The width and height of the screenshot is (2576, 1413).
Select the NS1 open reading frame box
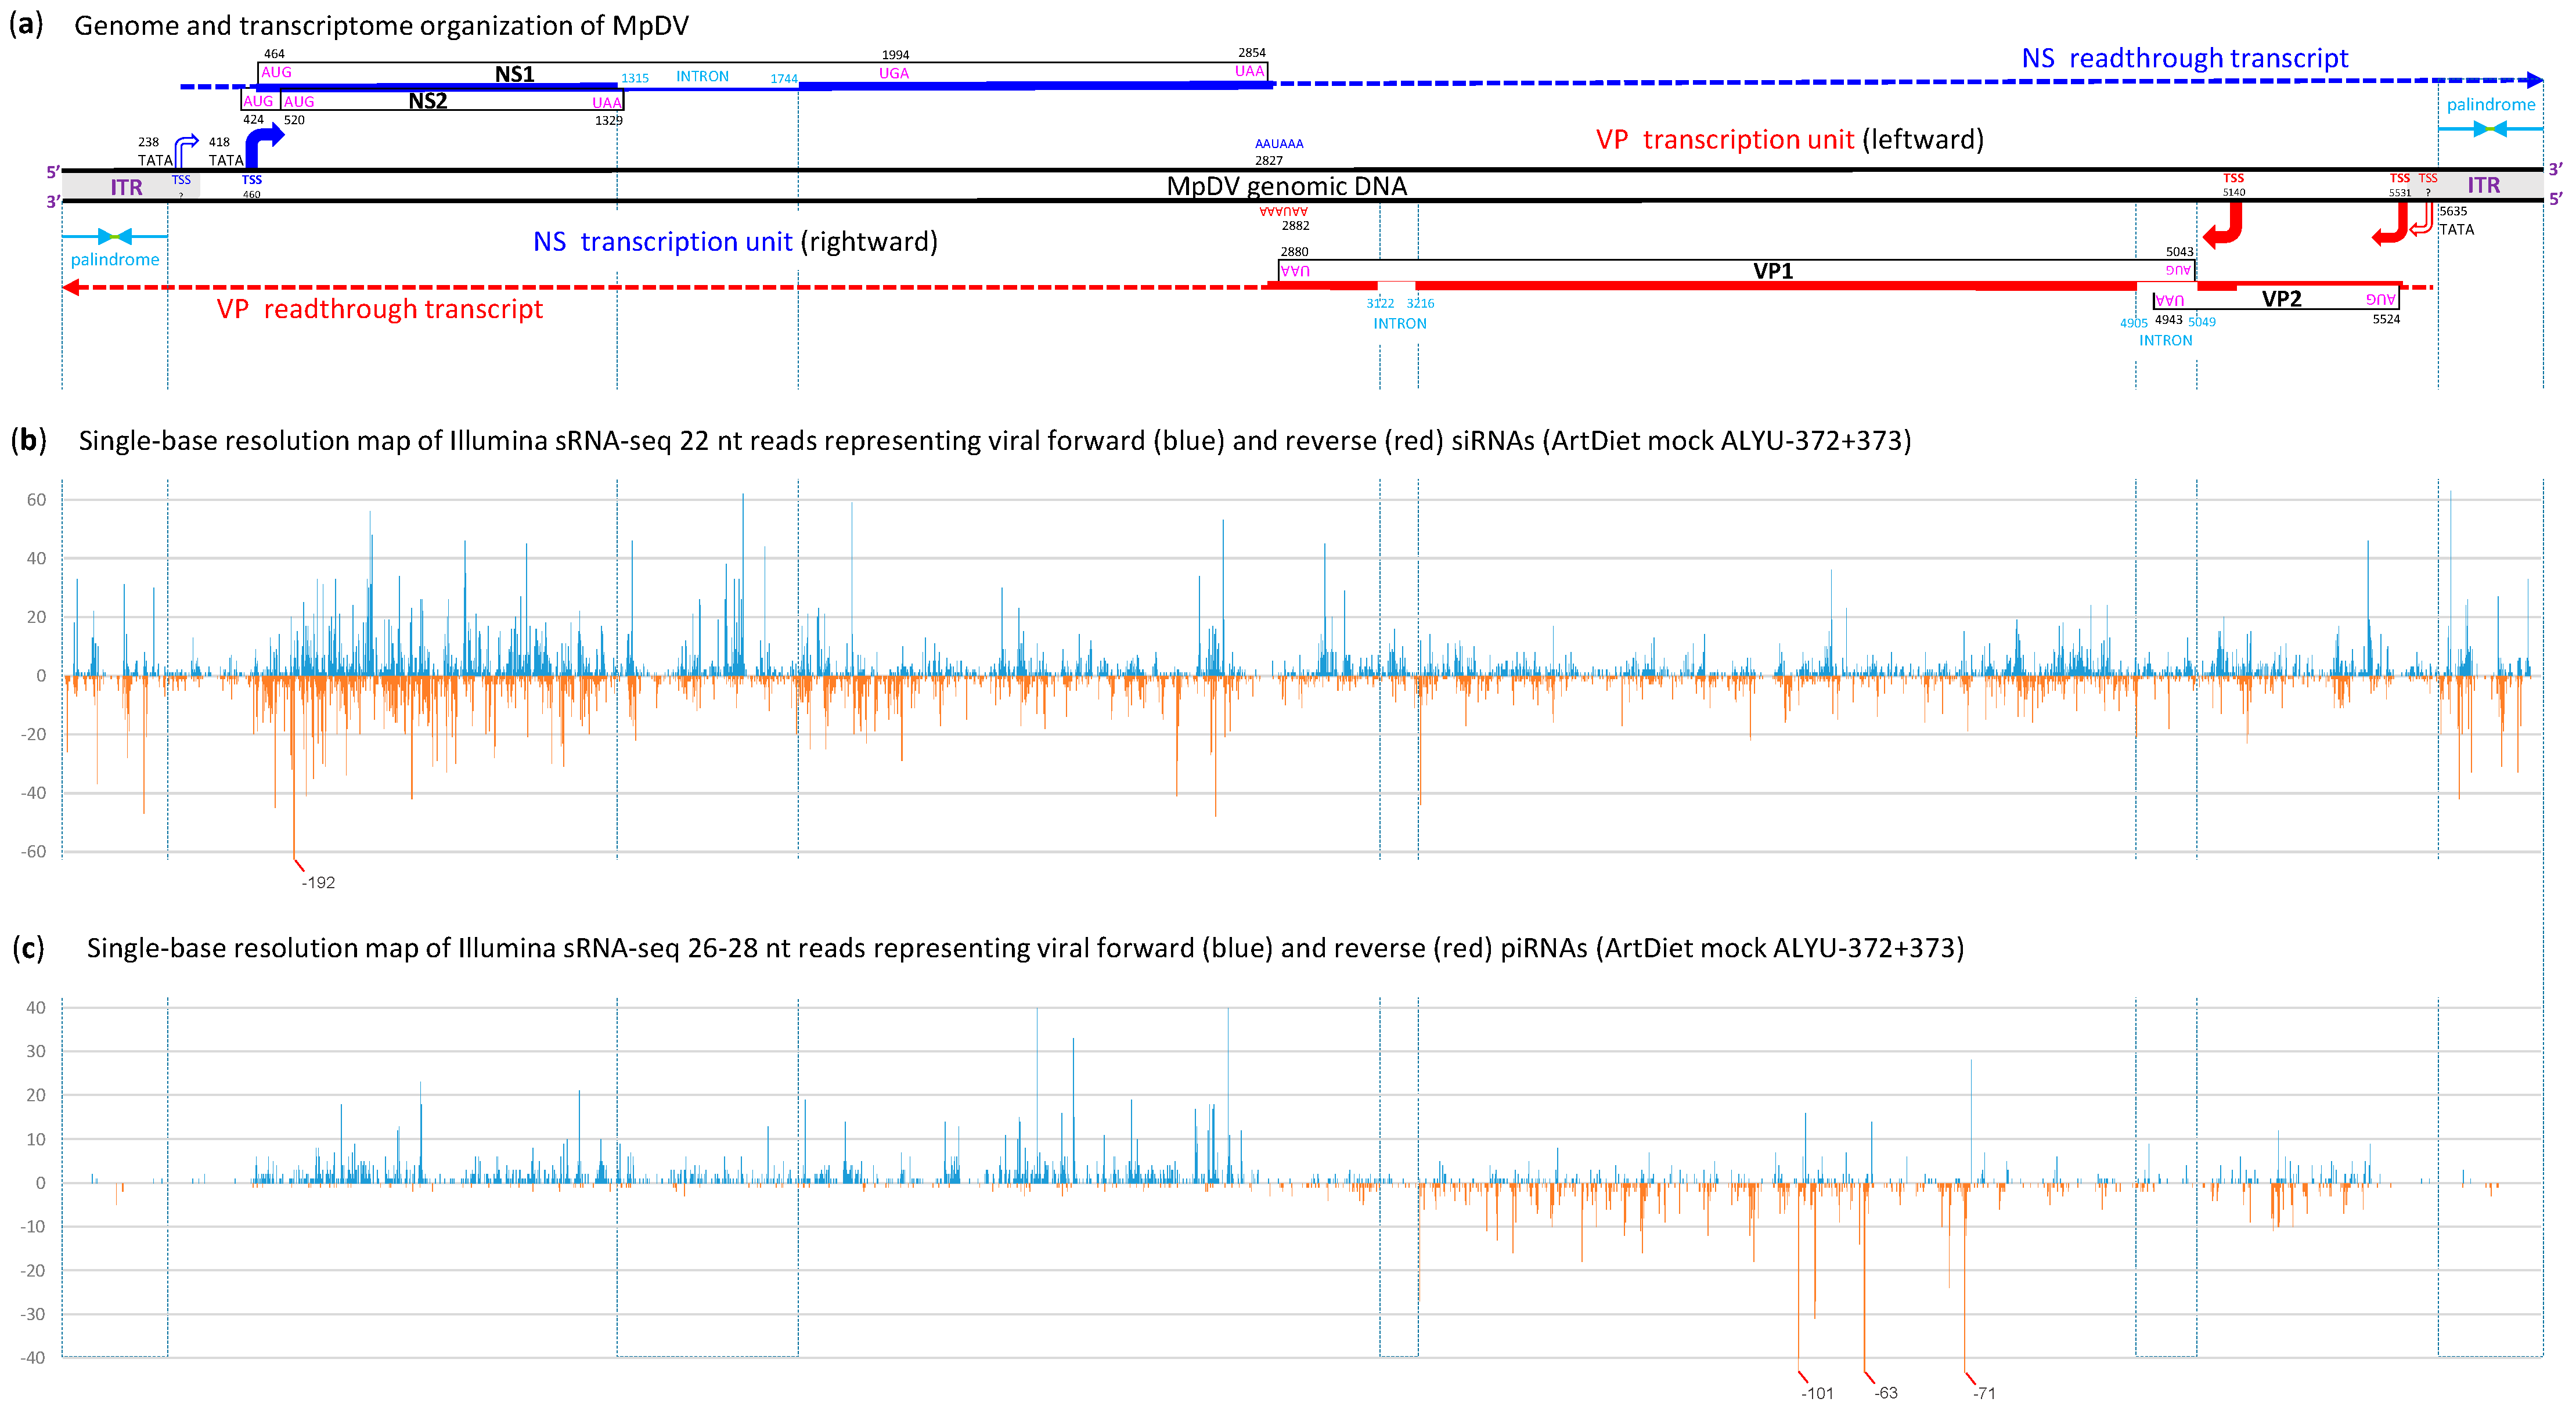click(514, 73)
